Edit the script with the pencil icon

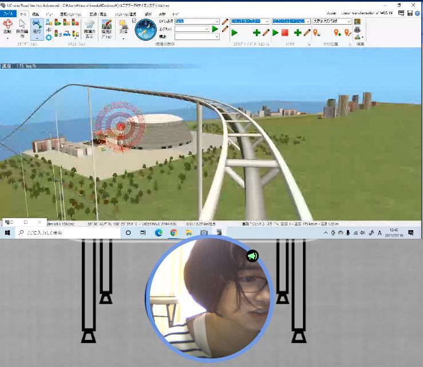[266, 33]
